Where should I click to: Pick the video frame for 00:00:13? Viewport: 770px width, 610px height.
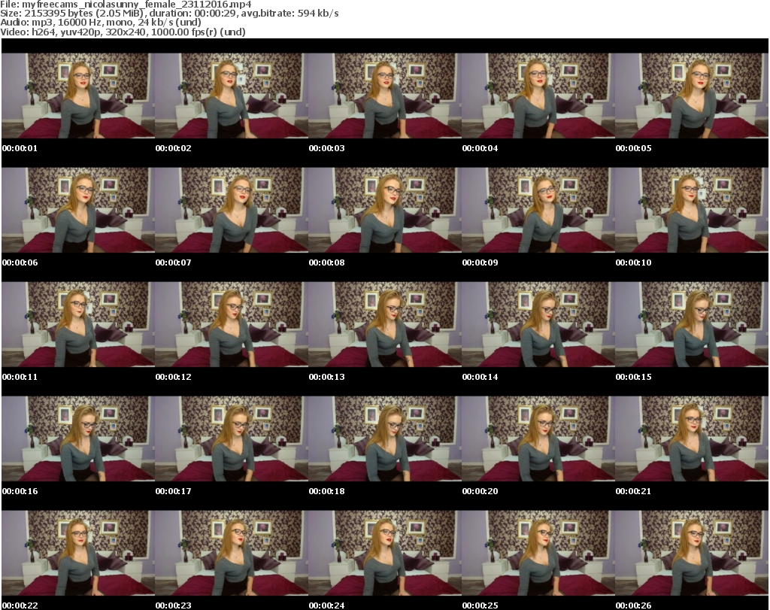[384, 324]
